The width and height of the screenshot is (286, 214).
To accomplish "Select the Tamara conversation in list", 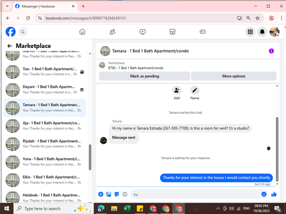I will coord(45,108).
